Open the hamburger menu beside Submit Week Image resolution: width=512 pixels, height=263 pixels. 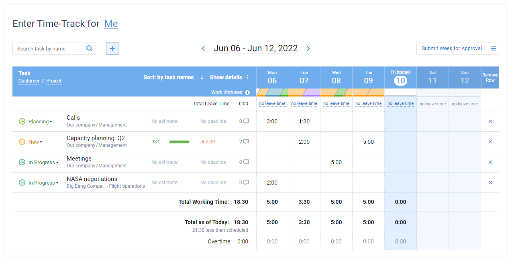(x=493, y=48)
